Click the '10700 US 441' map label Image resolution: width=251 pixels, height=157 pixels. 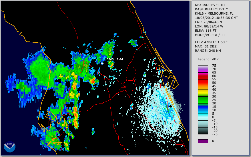tap(115, 59)
